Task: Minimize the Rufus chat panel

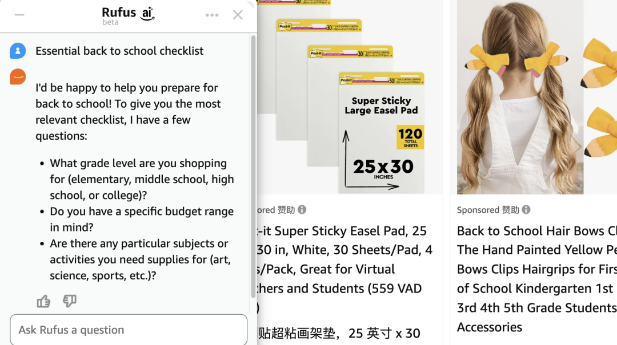Action: [19, 15]
